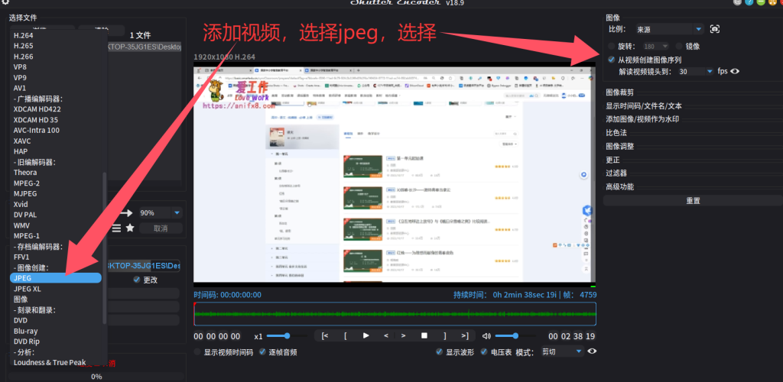Open the fps dropdown showing 30
783x382 pixels.
[696, 71]
